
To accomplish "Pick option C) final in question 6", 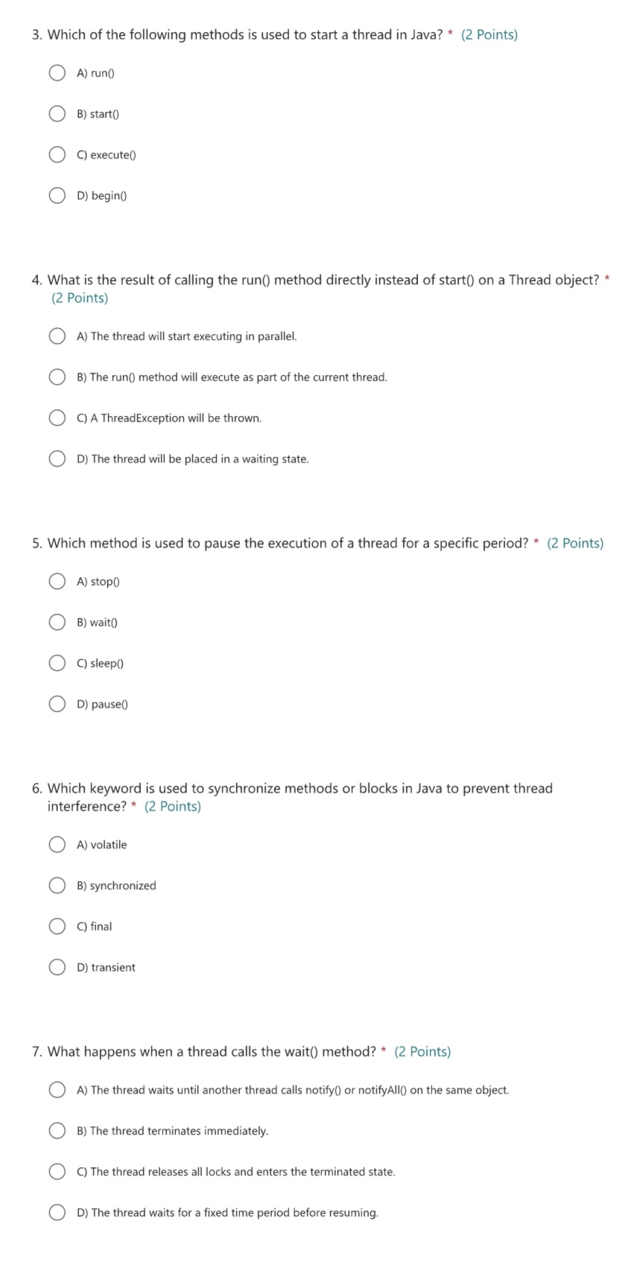I will [57, 926].
